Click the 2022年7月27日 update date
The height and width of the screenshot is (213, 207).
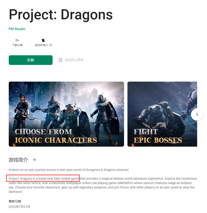(19, 207)
